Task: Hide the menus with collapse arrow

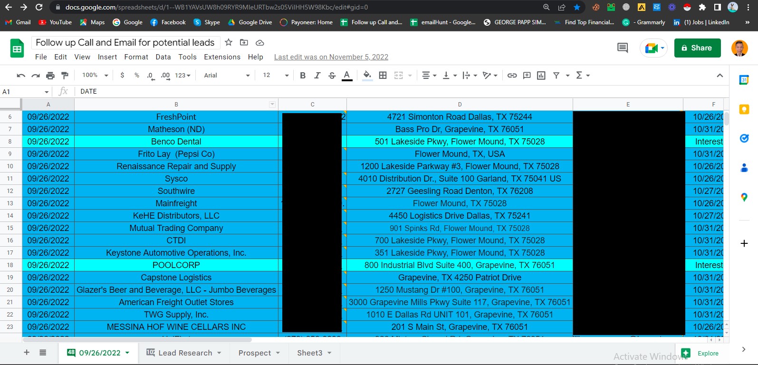Action: (720, 76)
